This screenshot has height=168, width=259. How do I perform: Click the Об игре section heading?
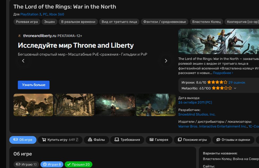point(23,154)
